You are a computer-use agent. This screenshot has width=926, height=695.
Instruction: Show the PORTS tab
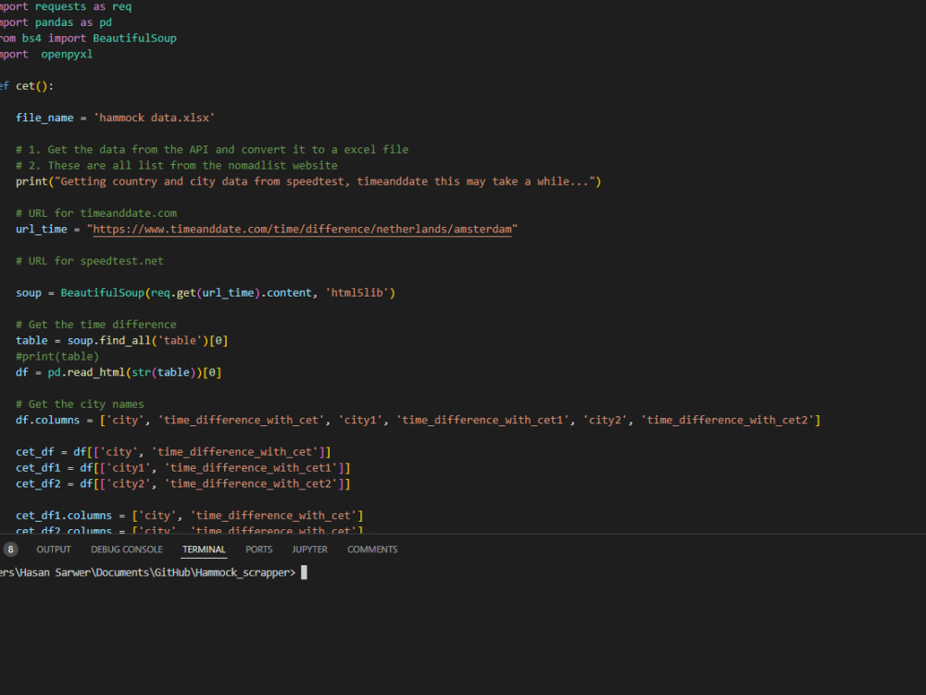coord(258,550)
